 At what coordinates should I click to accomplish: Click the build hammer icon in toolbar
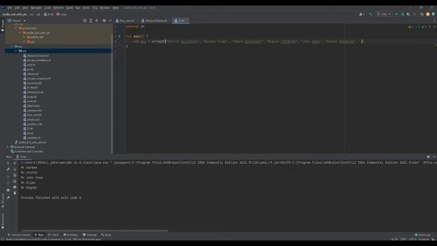pos(370,14)
